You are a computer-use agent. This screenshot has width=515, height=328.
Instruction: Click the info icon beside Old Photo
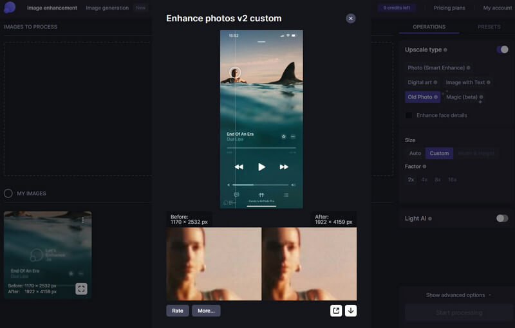point(436,97)
